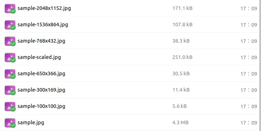Screen dimensions: 261x131
Task: Click the sample.jpg file name
Action: pyautogui.click(x=31, y=123)
